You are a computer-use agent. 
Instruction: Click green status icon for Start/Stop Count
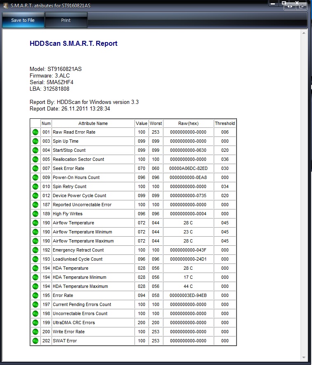tap(35, 151)
